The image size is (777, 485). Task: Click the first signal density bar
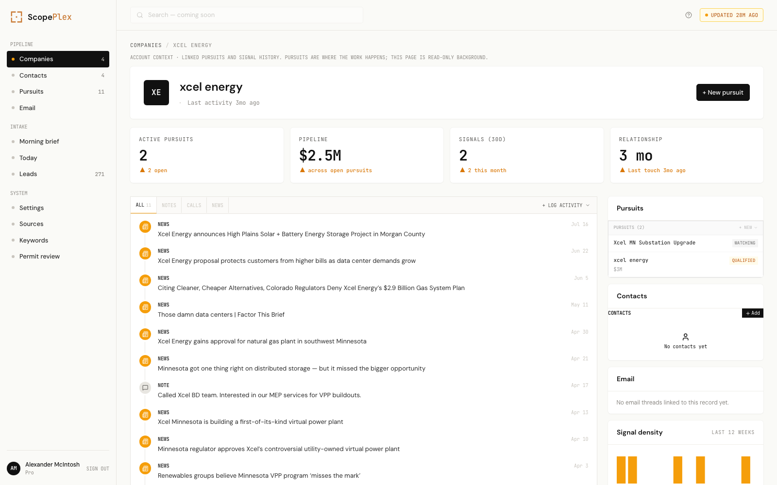click(621, 470)
